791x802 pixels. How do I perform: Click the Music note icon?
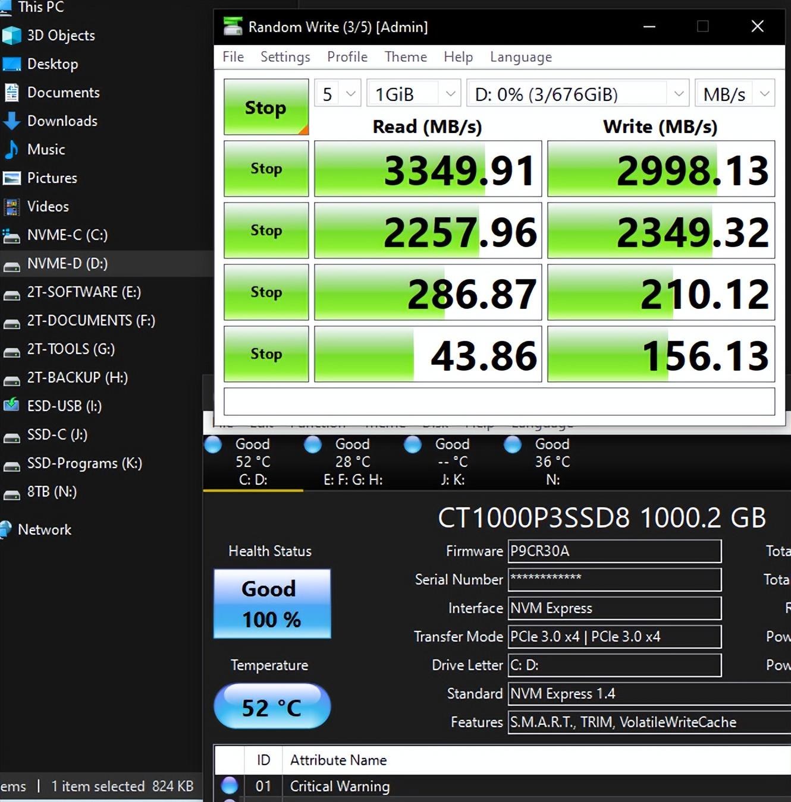coord(12,150)
